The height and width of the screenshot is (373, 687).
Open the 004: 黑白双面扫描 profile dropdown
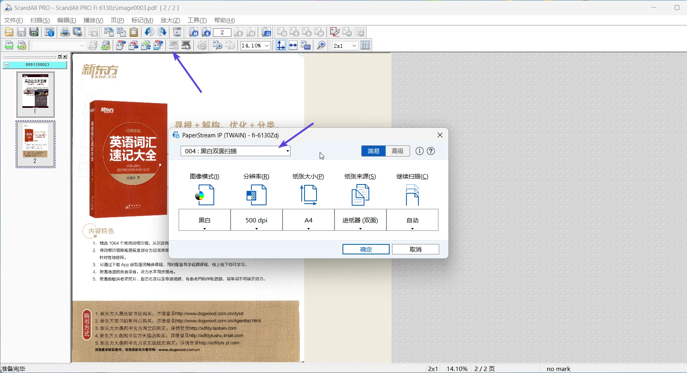pos(235,151)
